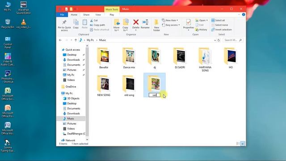Switch to the Home ribbon tab
This screenshot has width=286, height=161.
click(x=74, y=15)
